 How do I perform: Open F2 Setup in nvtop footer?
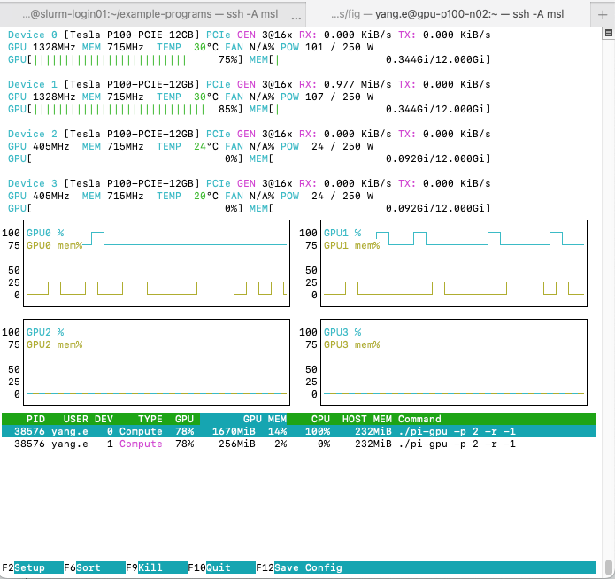[x=33, y=567]
